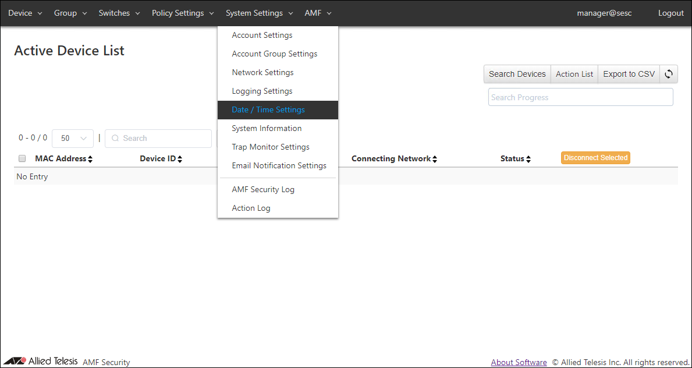Sort by Status column arrows

click(528, 159)
